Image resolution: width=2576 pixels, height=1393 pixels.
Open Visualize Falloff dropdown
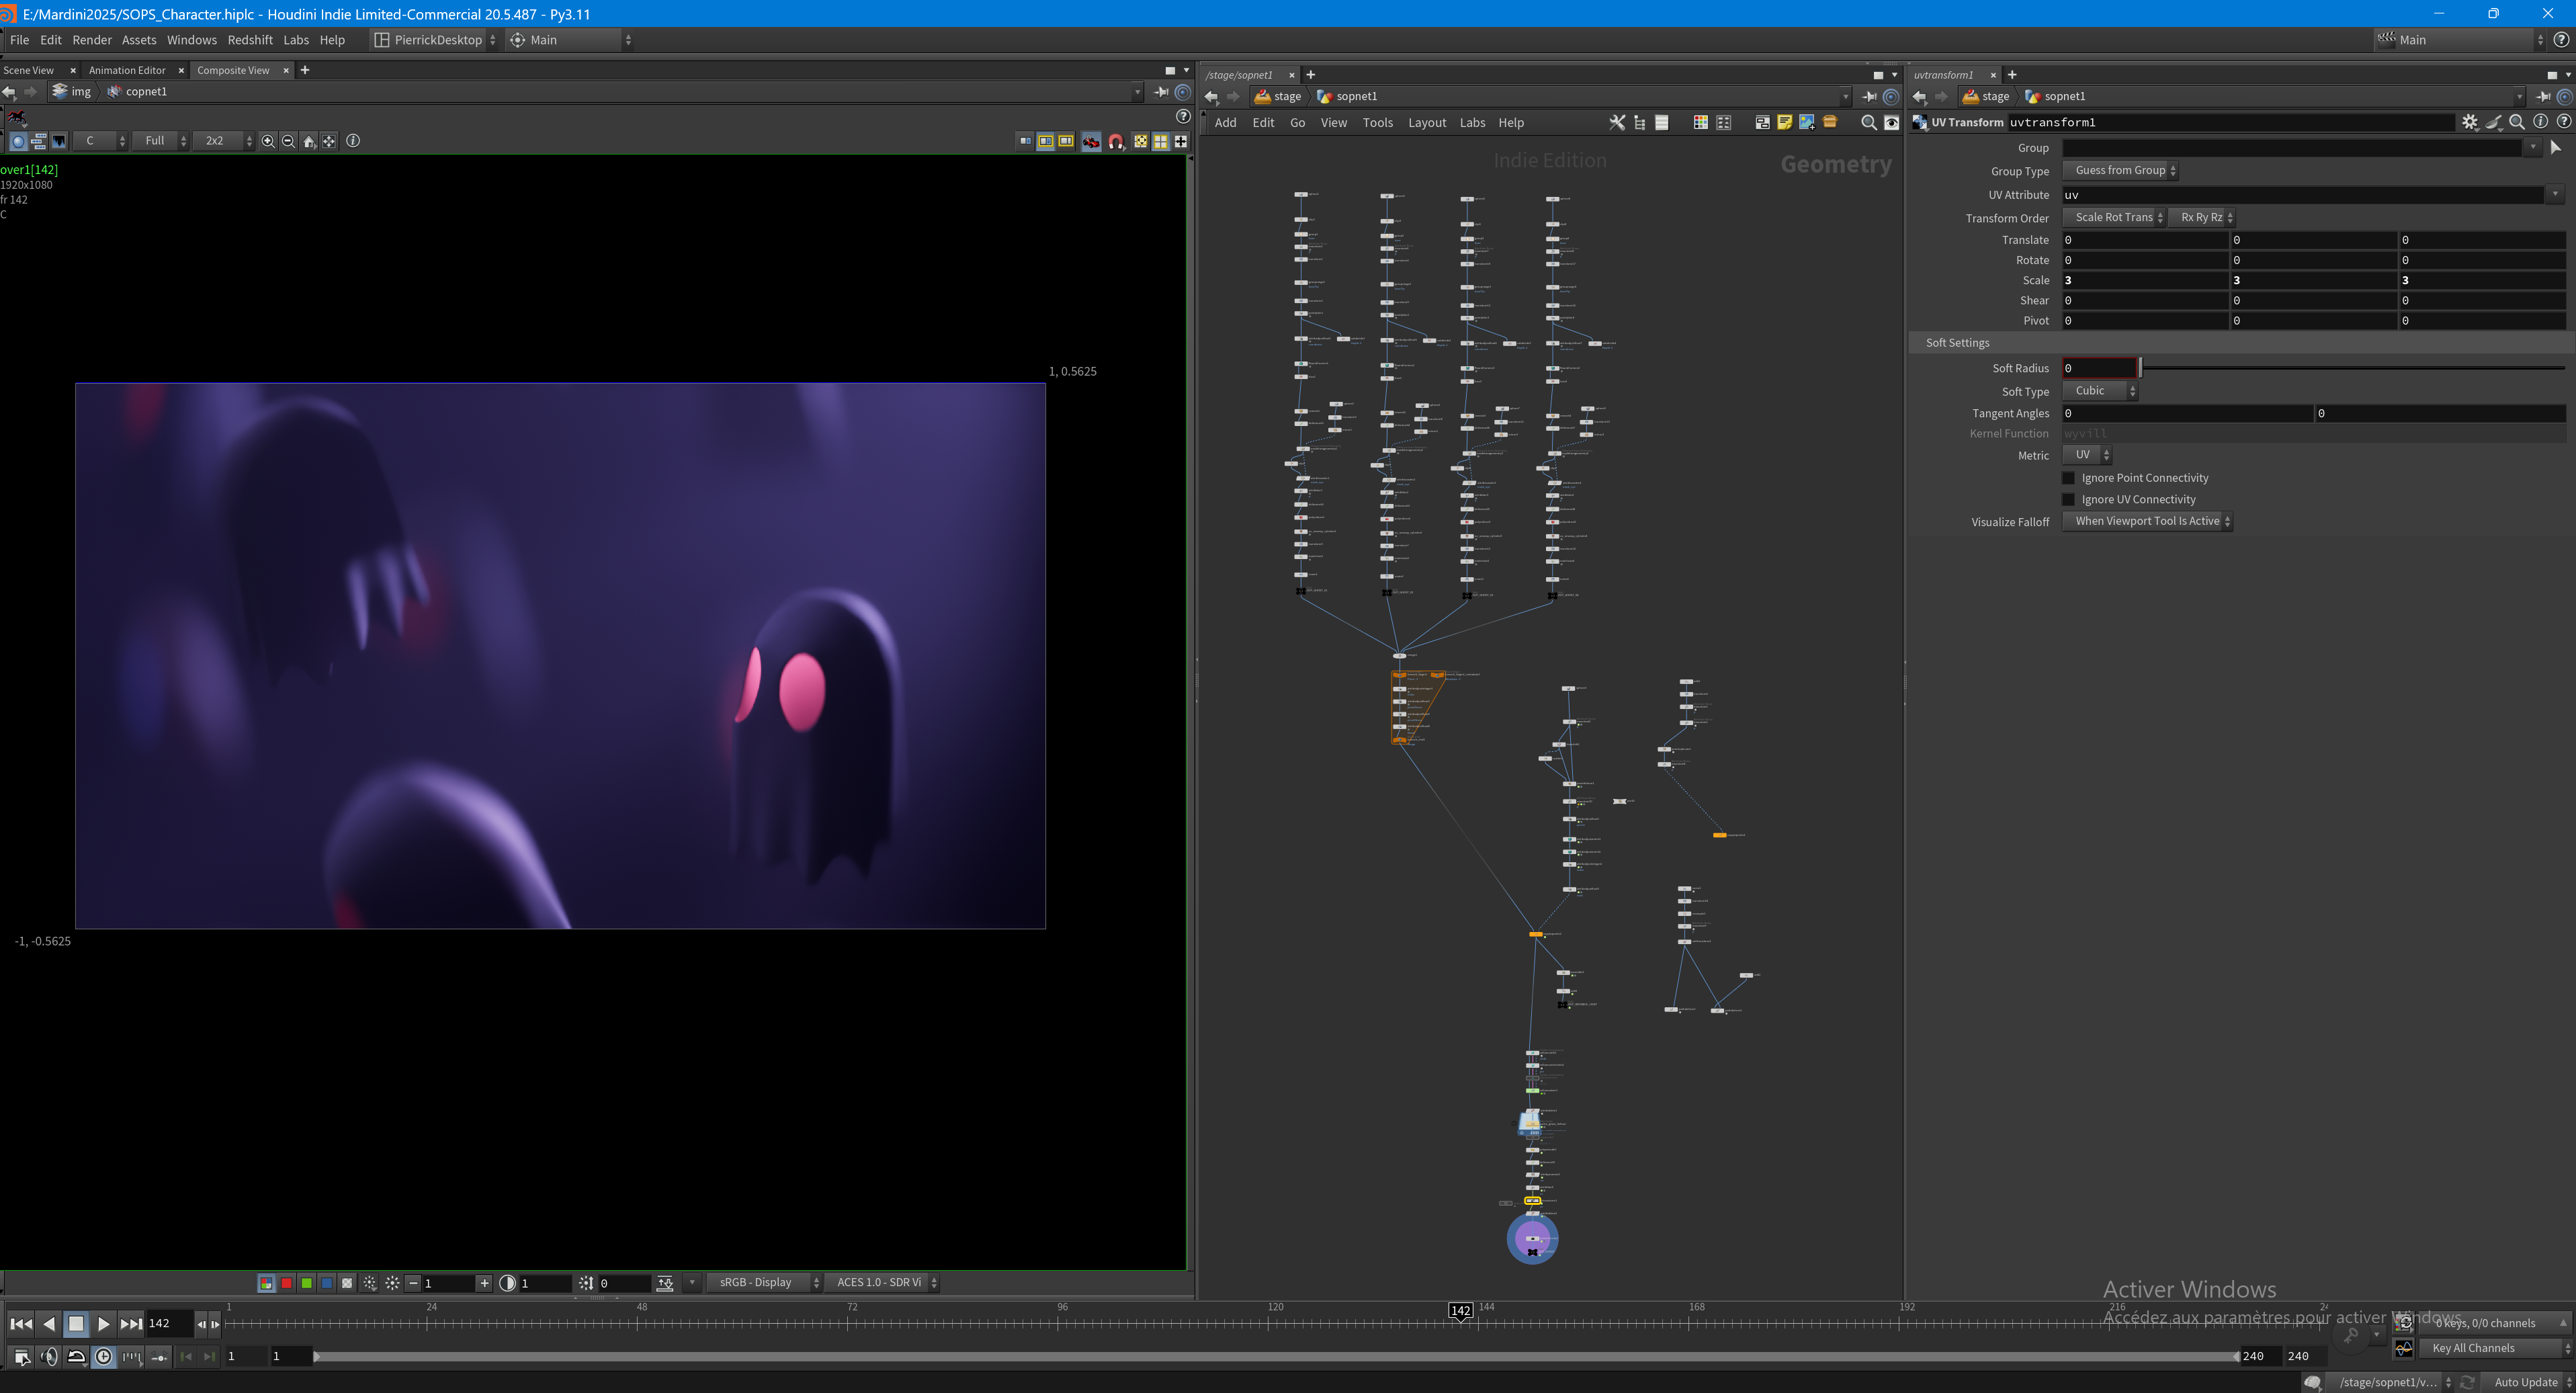[2147, 521]
